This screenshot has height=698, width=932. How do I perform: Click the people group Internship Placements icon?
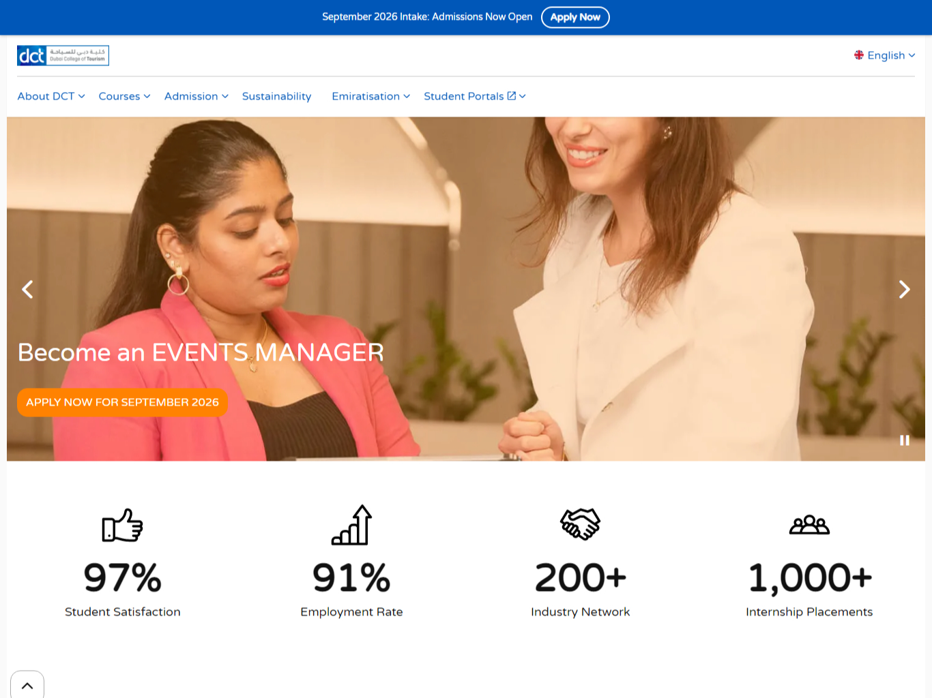[809, 525]
